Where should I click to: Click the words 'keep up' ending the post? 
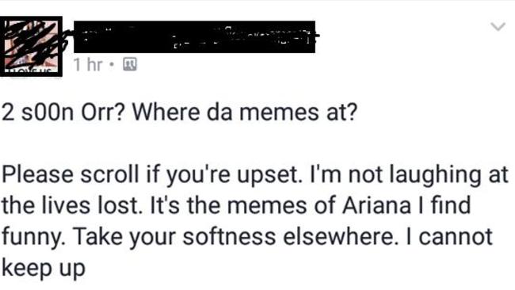pos(44,268)
